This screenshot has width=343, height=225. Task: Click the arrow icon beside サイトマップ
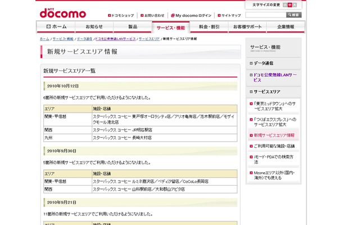(219, 16)
